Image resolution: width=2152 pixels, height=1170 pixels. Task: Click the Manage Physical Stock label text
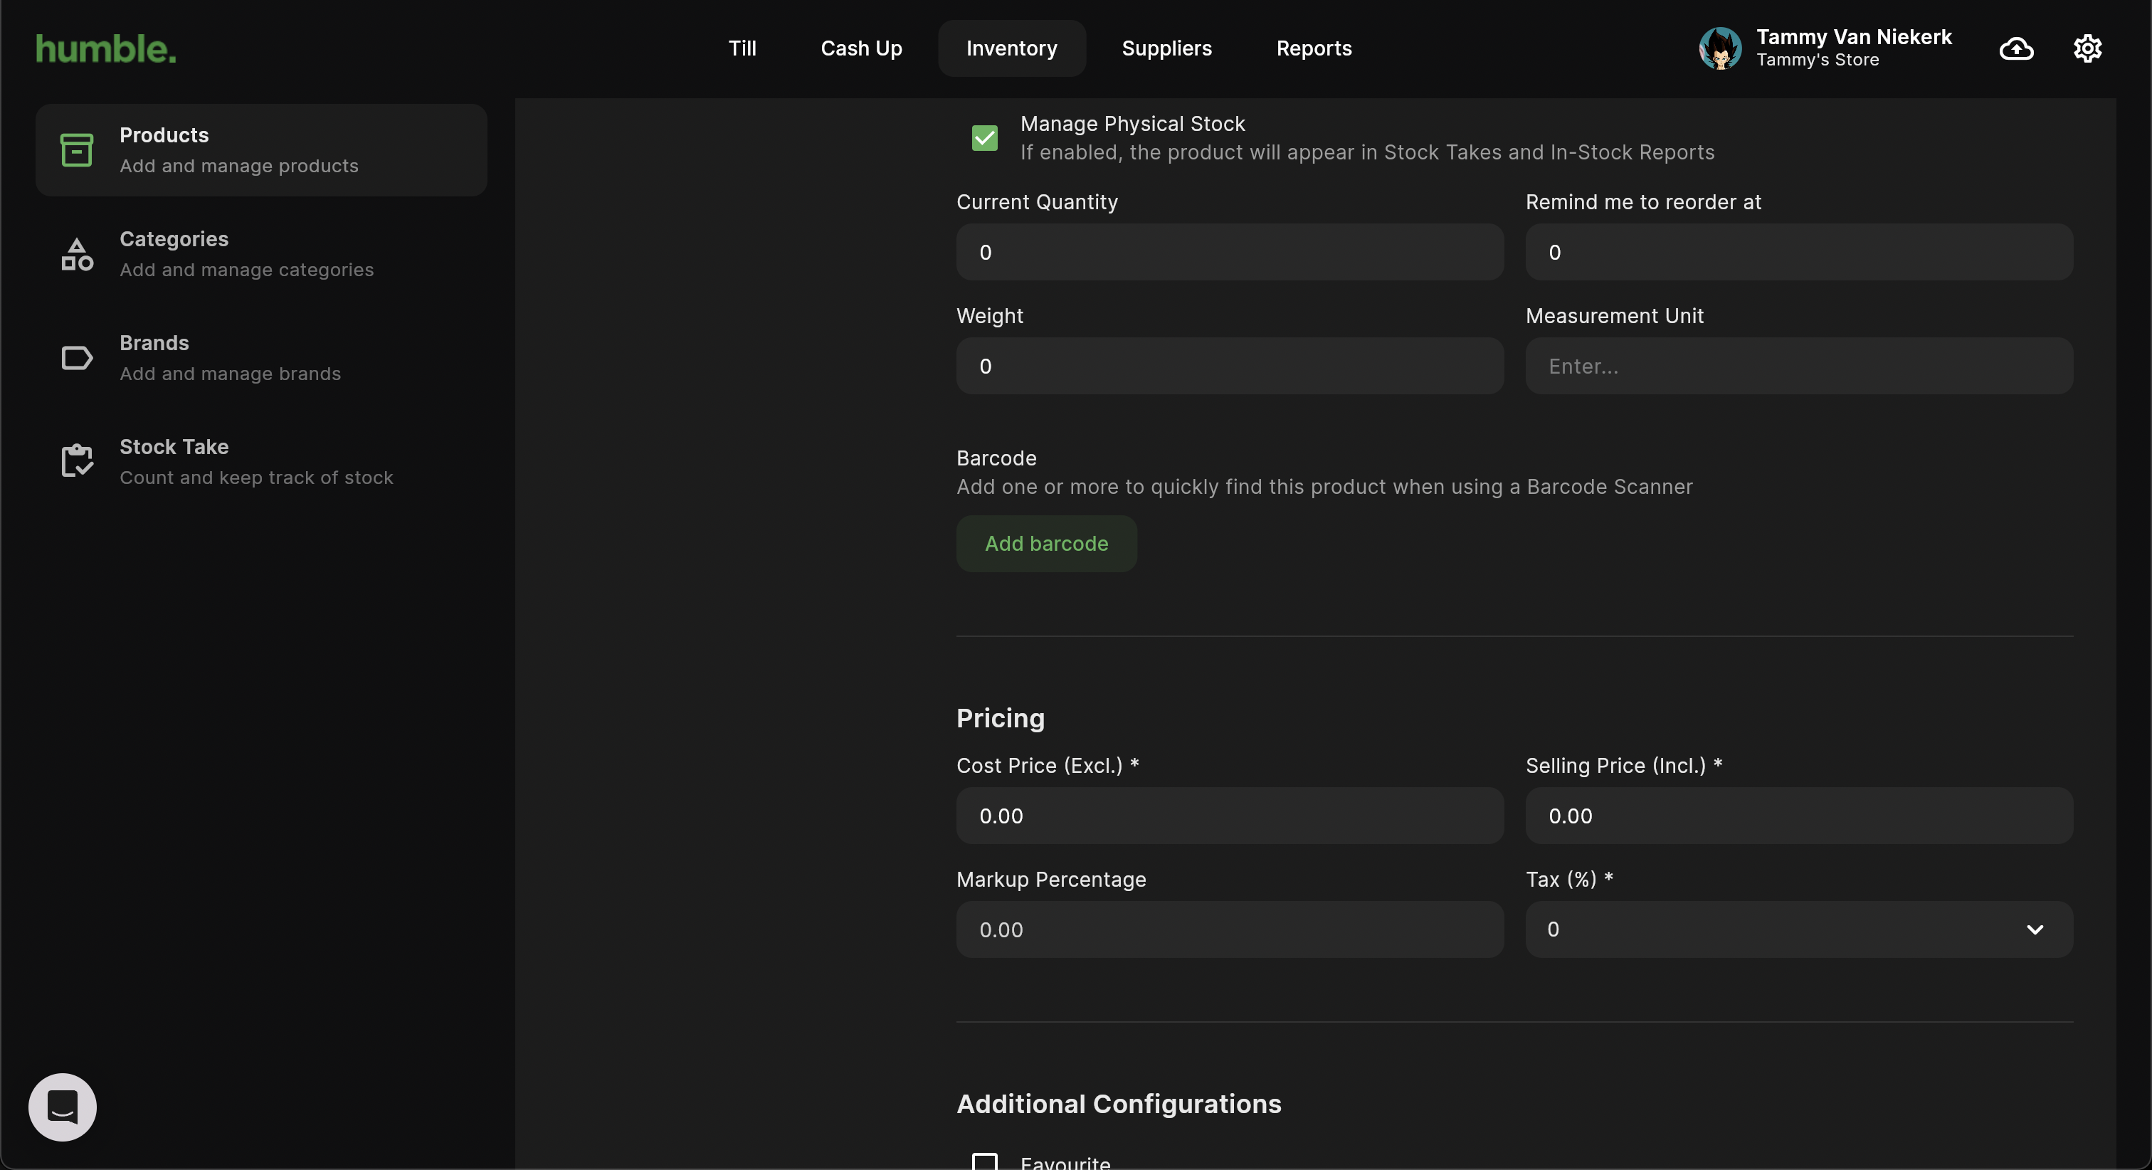pyautogui.click(x=1132, y=124)
